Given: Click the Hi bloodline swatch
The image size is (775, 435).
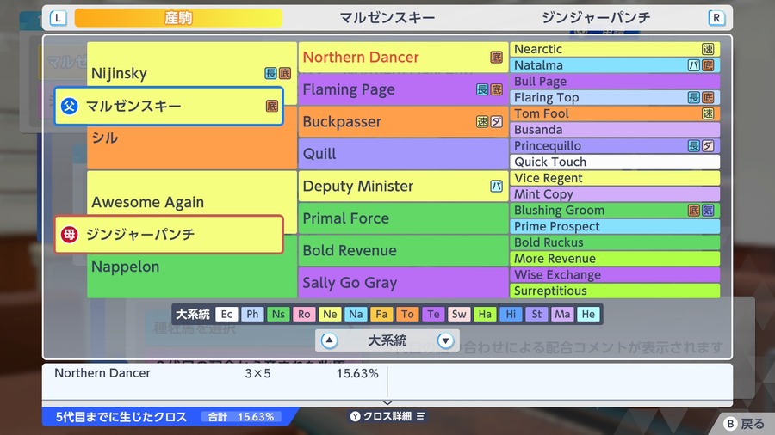Looking at the screenshot, I should pyautogui.click(x=511, y=314).
